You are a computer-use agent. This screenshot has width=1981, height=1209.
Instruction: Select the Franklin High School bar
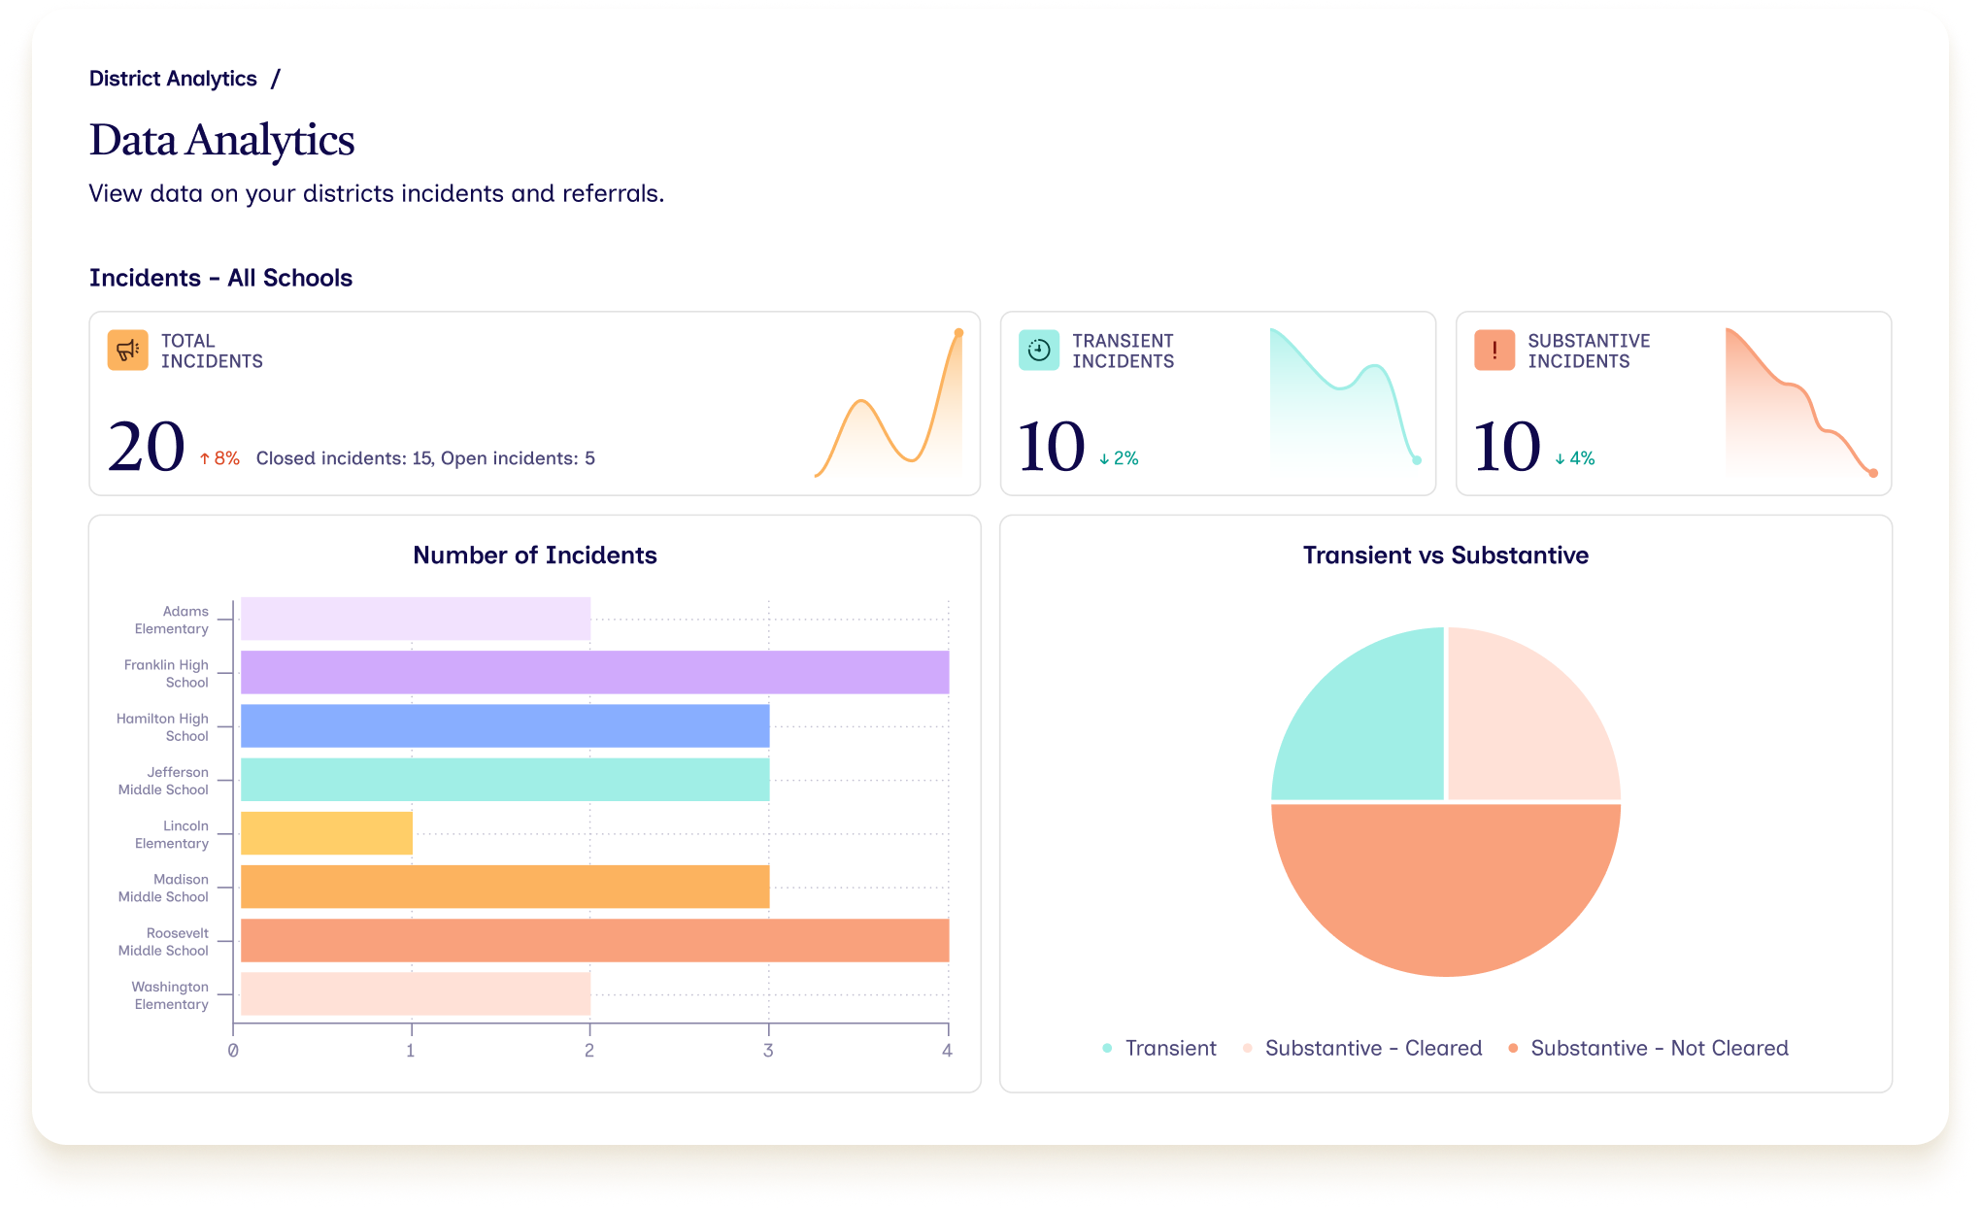[x=594, y=672]
